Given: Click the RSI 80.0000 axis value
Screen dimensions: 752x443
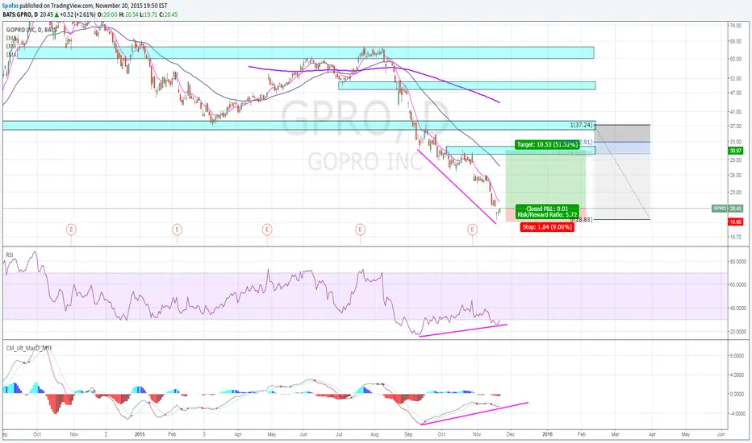Looking at the screenshot, I should click(x=737, y=262).
